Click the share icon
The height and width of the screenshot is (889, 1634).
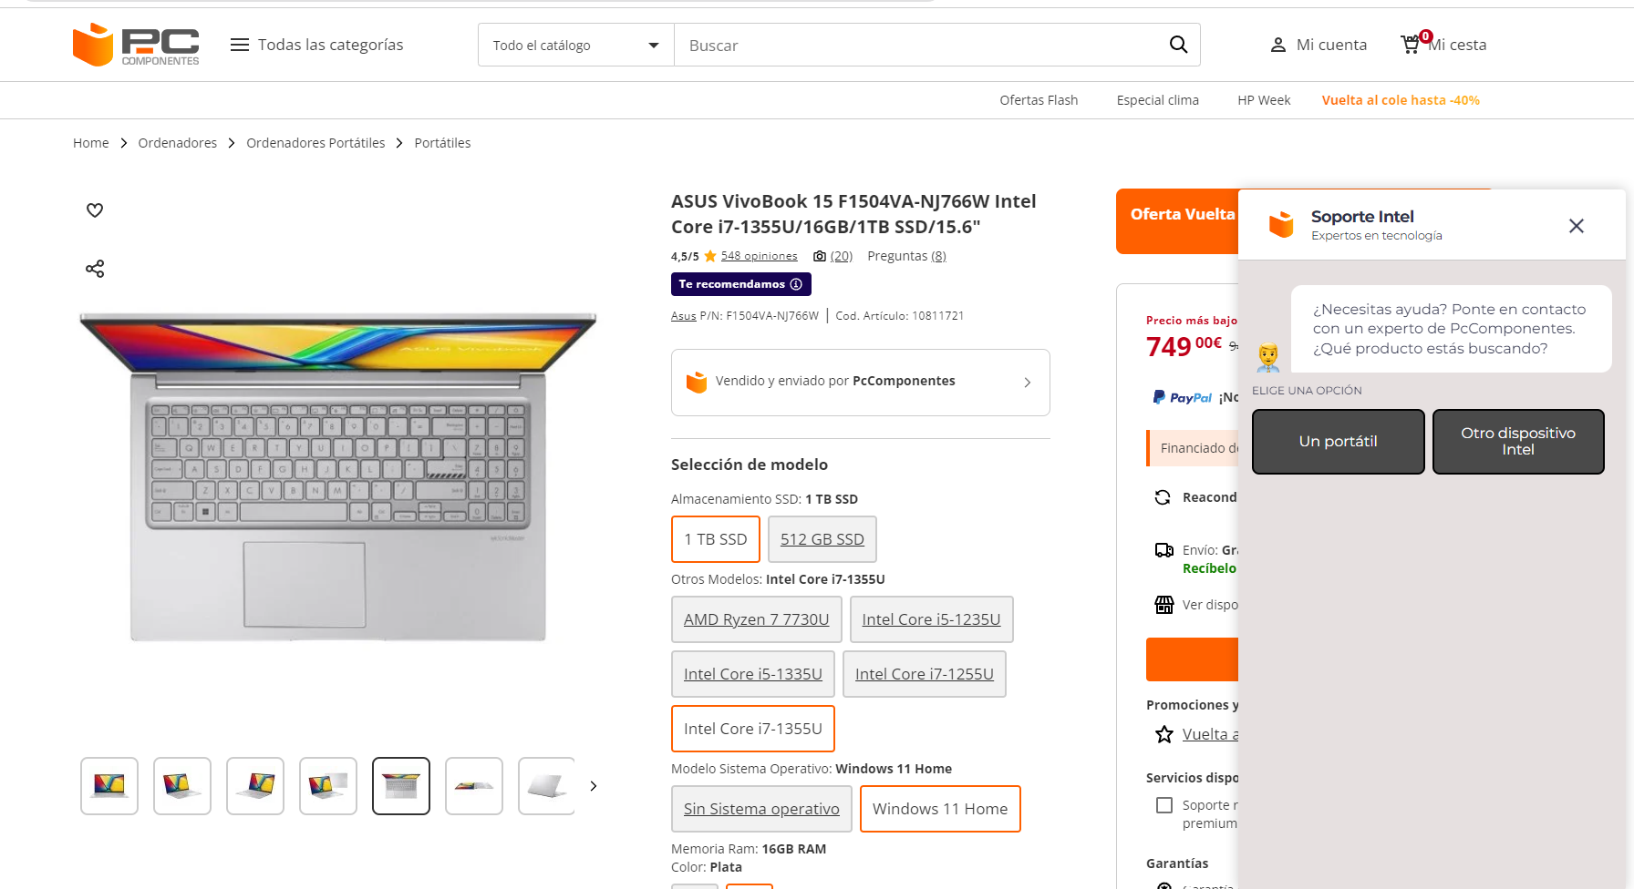click(x=95, y=269)
